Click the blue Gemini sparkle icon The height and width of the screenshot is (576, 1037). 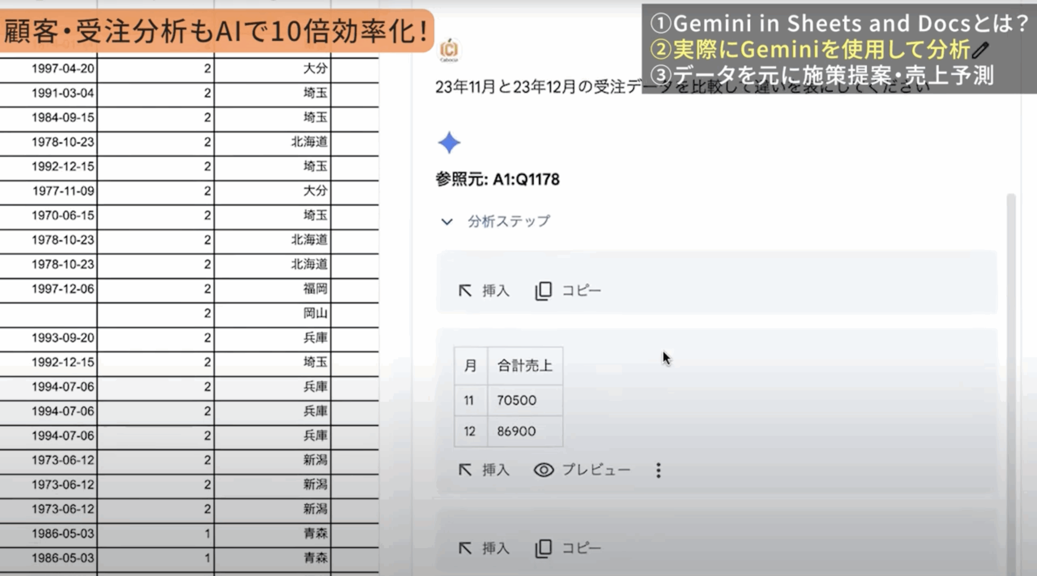pos(449,143)
